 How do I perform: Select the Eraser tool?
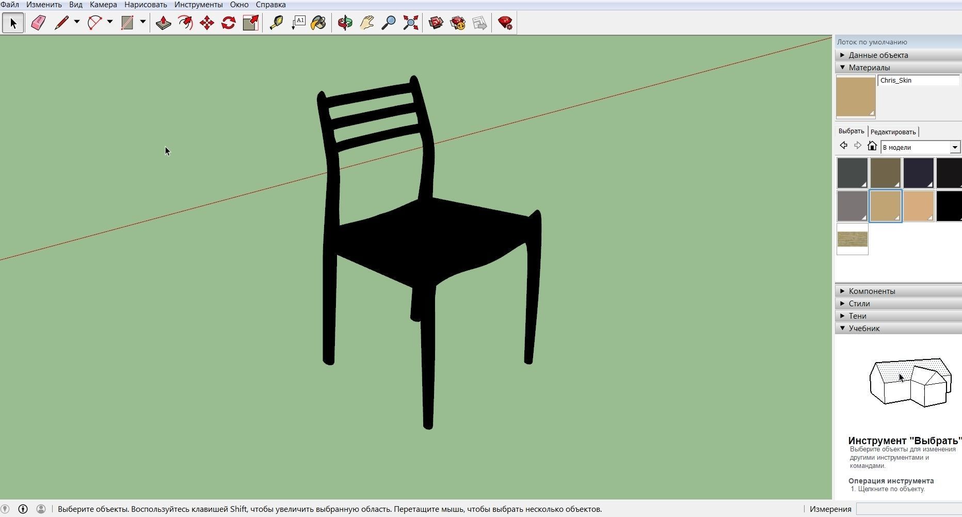pyautogui.click(x=38, y=23)
